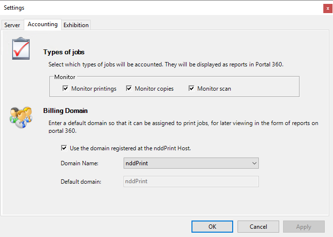Disable the Monitor scan checkbox
Image resolution: width=333 pixels, height=237 pixels.
point(191,89)
